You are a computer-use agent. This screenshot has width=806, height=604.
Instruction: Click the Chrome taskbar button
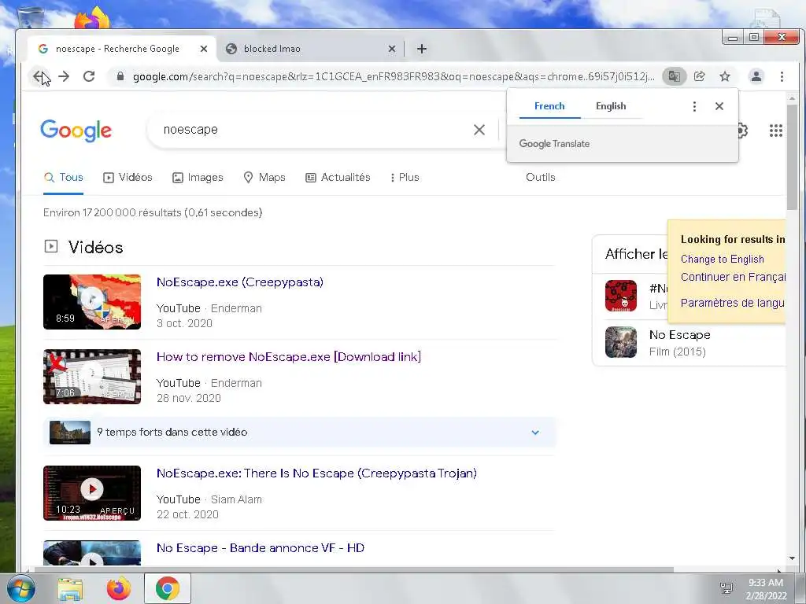click(x=168, y=588)
